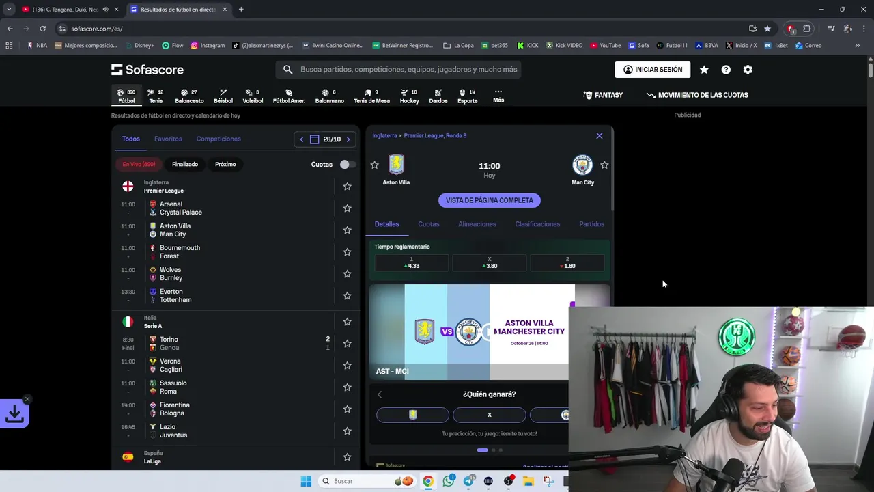Vote Aston Villa in ¿Quién ganará?
874x492 pixels.
[412, 415]
